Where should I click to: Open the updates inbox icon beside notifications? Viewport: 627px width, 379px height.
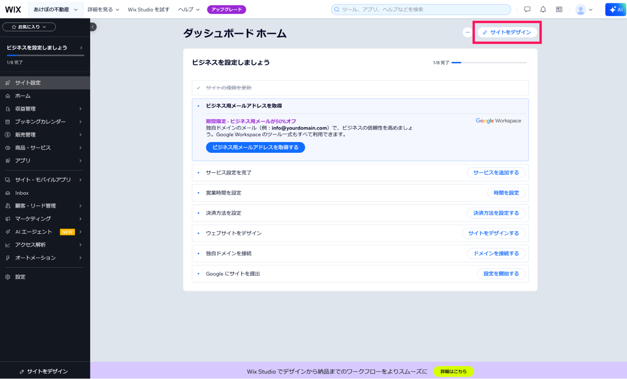pos(559,9)
